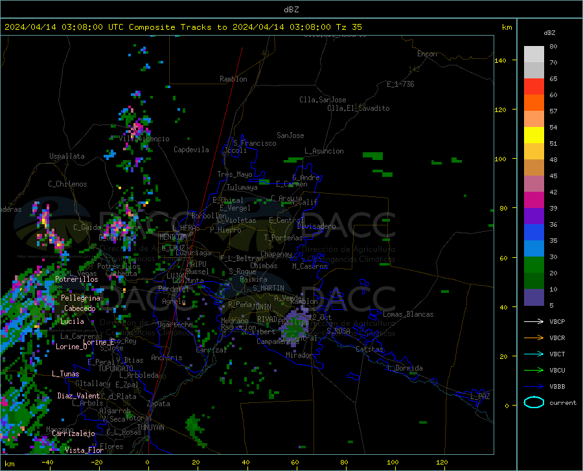This screenshot has width=583, height=471.
Task: Click the green VBCU arrow legend icon
Action: 534,371
